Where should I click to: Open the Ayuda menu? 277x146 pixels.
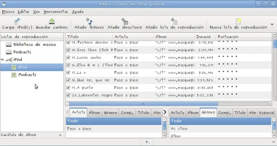(x=78, y=12)
